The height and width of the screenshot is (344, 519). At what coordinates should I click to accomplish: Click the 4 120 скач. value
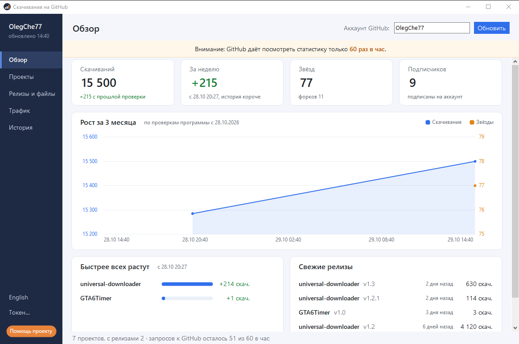pos(476,327)
